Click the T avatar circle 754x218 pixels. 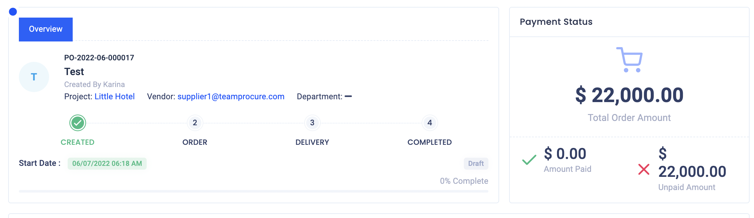[34, 77]
